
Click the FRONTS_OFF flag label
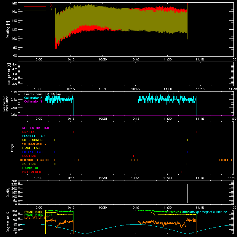click(31, 168)
